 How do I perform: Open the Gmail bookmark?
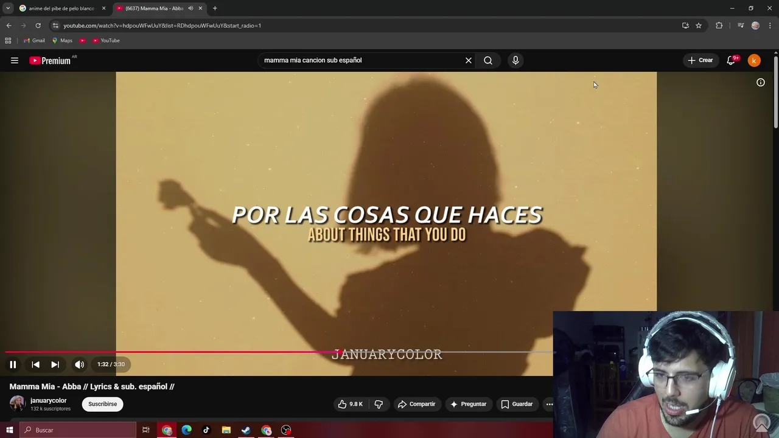(x=34, y=41)
